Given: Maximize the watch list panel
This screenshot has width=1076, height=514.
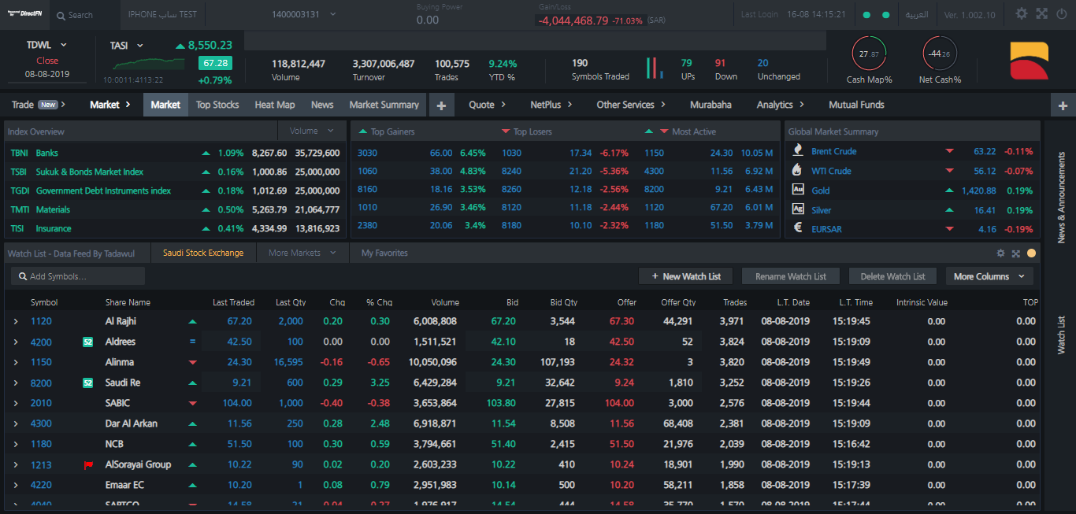Looking at the screenshot, I should [1015, 253].
